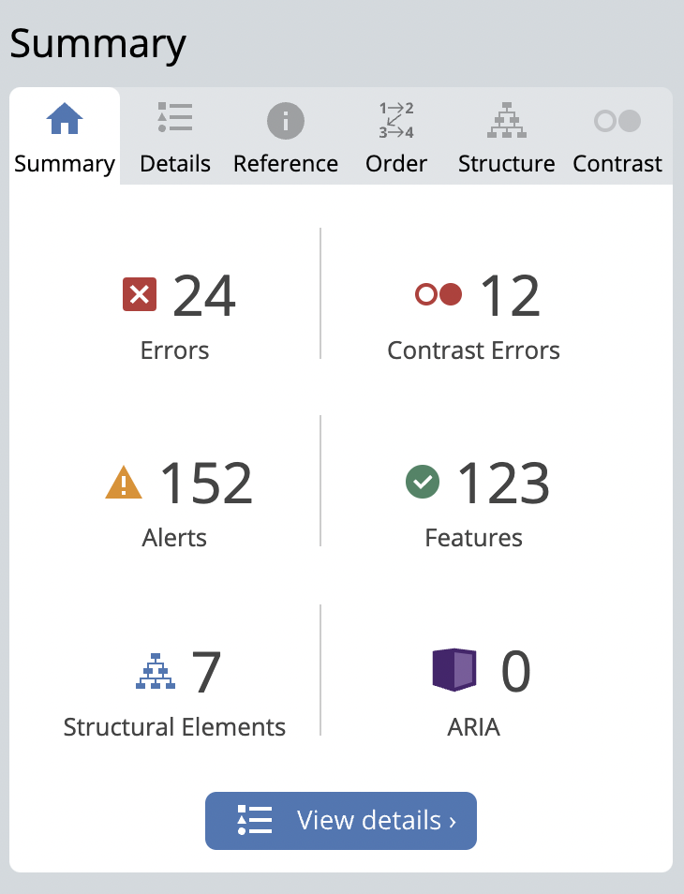The width and height of the screenshot is (684, 894).
Task: Click the 24 errors count
Action: [204, 296]
